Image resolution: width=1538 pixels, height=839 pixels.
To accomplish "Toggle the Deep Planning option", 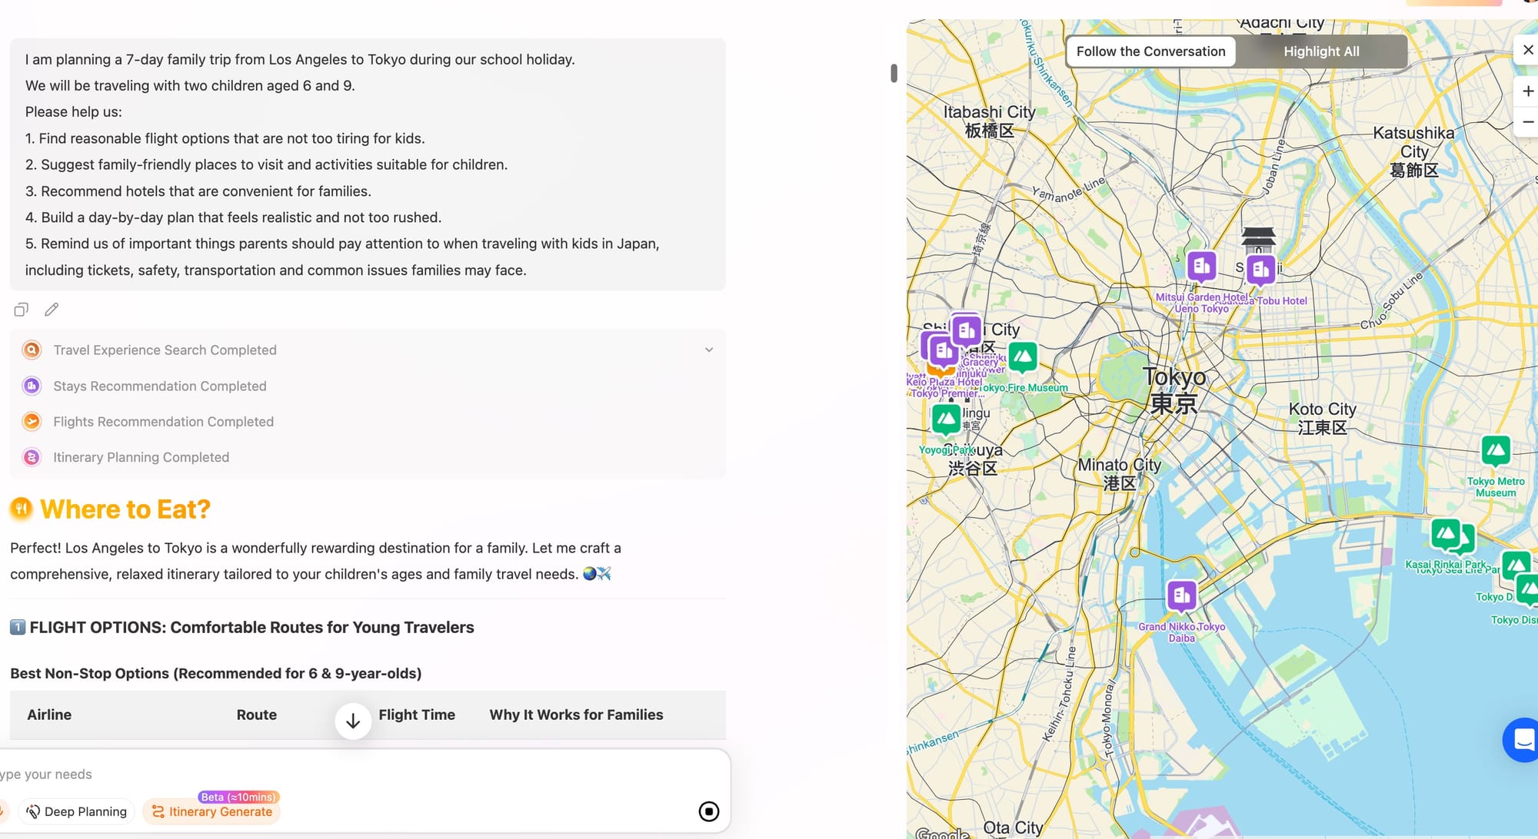I will (76, 811).
